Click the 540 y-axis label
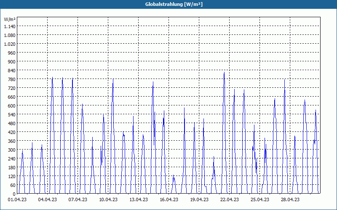 [x=12, y=114]
